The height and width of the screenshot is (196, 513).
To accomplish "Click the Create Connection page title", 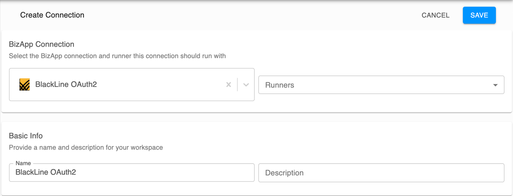I will pos(52,15).
